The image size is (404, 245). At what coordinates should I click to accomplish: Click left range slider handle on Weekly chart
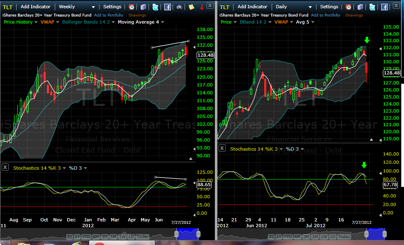pyautogui.click(x=177, y=234)
